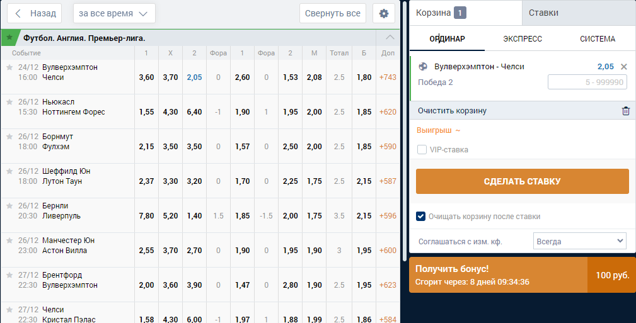636x323 pixels.
Task: Favorite the Манчестер Юн - Астон Вилла star
Action: (x=9, y=241)
